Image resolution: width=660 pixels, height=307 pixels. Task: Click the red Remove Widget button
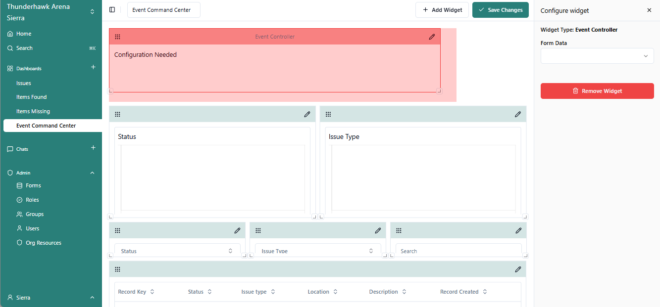tap(597, 91)
